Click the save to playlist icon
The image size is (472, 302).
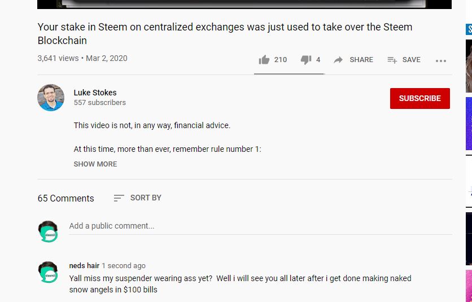392,60
